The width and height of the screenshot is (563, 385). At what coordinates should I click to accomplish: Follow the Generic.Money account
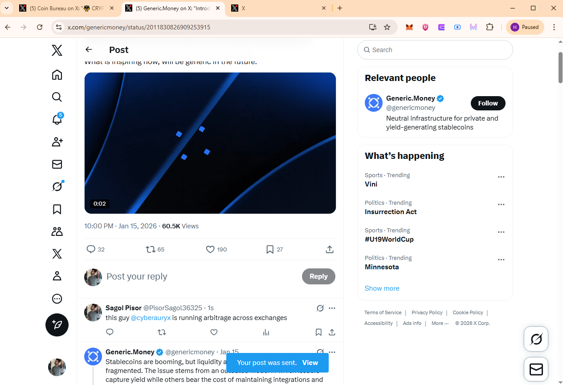[488, 103]
